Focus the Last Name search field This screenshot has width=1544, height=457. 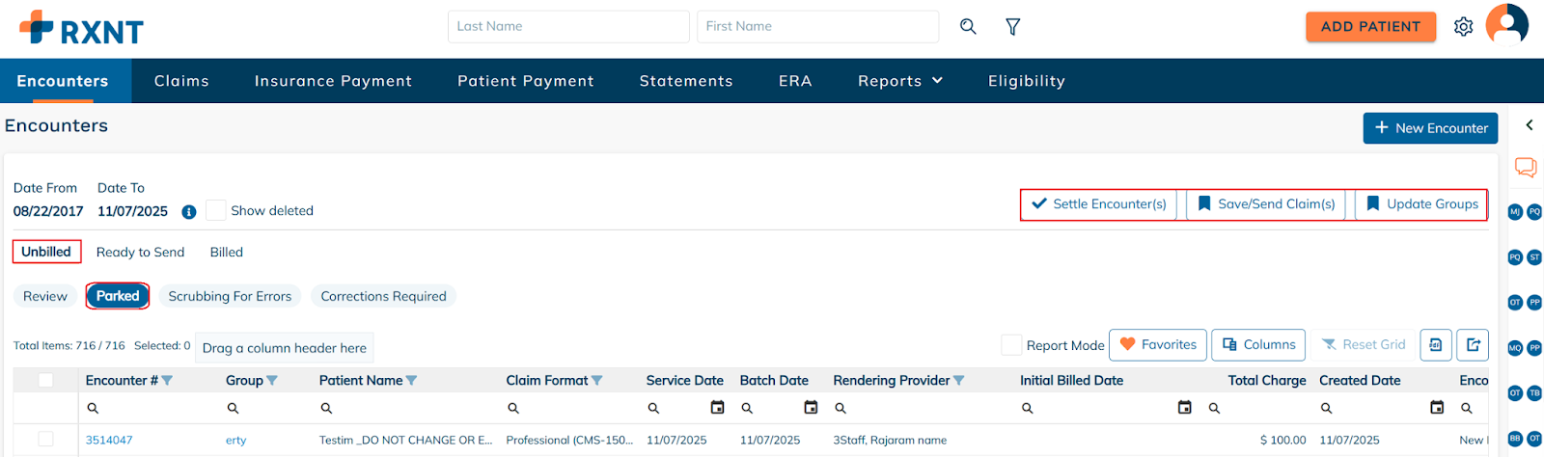pyautogui.click(x=568, y=27)
